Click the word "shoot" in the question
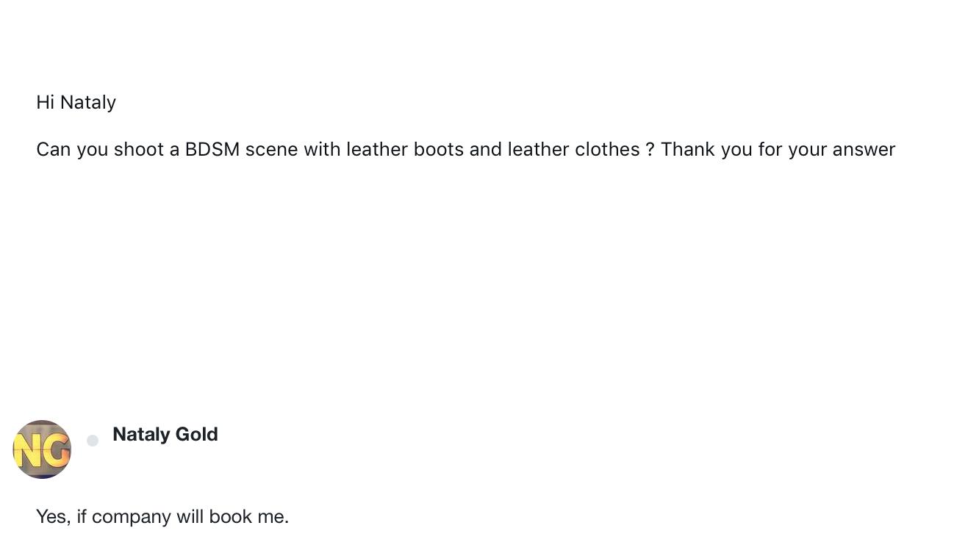Image resolution: width=979 pixels, height=542 pixels. (139, 149)
